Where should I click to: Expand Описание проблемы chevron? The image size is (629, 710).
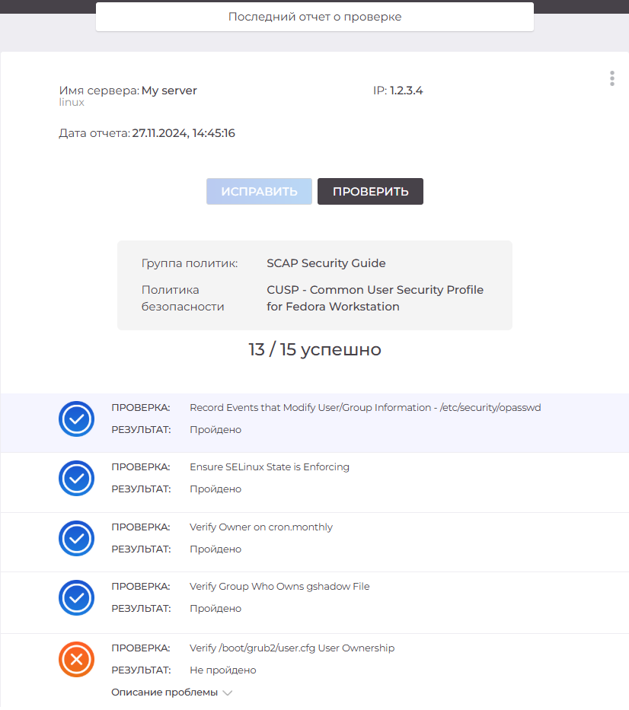228,692
